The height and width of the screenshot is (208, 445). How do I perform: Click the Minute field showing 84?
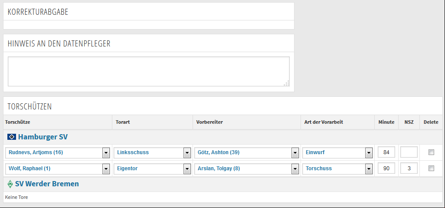pyautogui.click(x=386, y=152)
